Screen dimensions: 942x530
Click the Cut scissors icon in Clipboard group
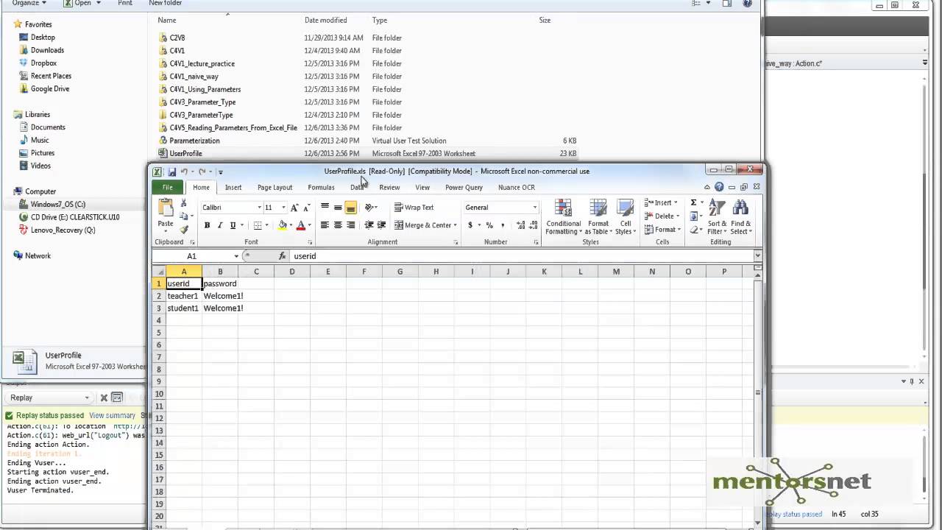click(184, 204)
